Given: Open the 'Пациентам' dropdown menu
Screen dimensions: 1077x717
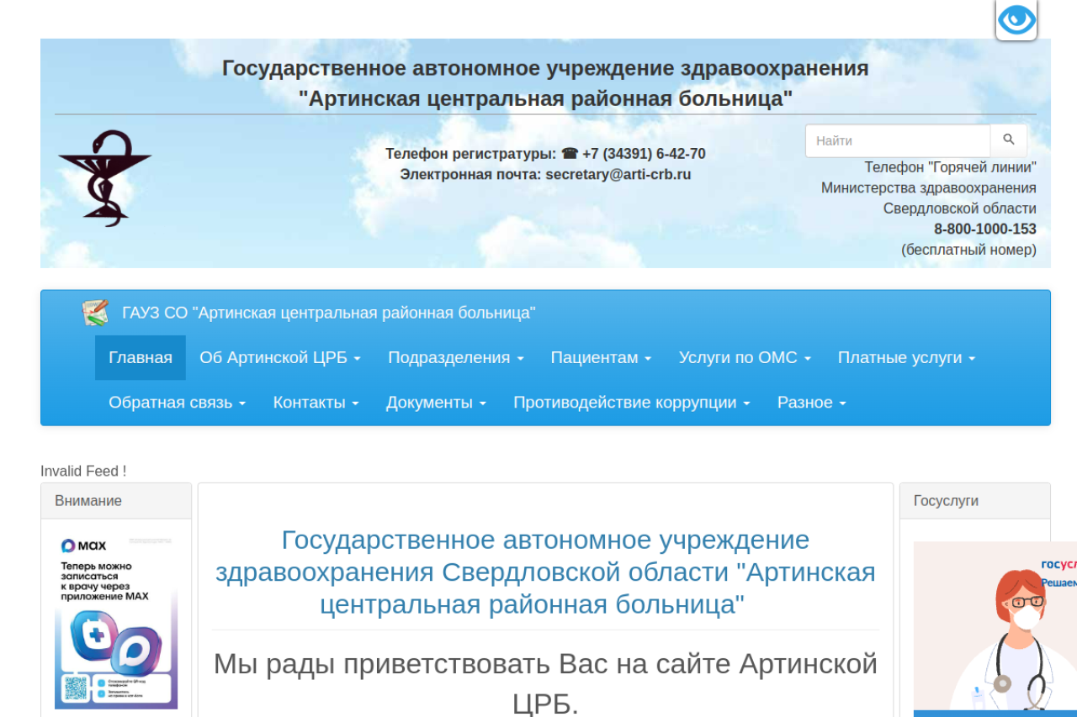Looking at the screenshot, I should (601, 358).
